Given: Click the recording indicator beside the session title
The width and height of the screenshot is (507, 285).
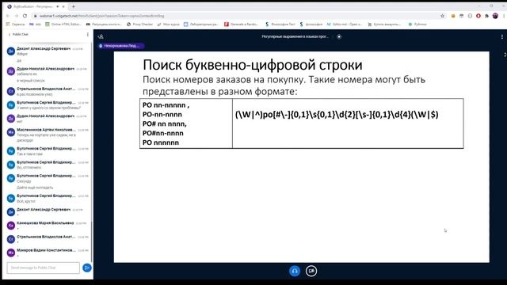Looking at the screenshot, I should coord(339,36).
